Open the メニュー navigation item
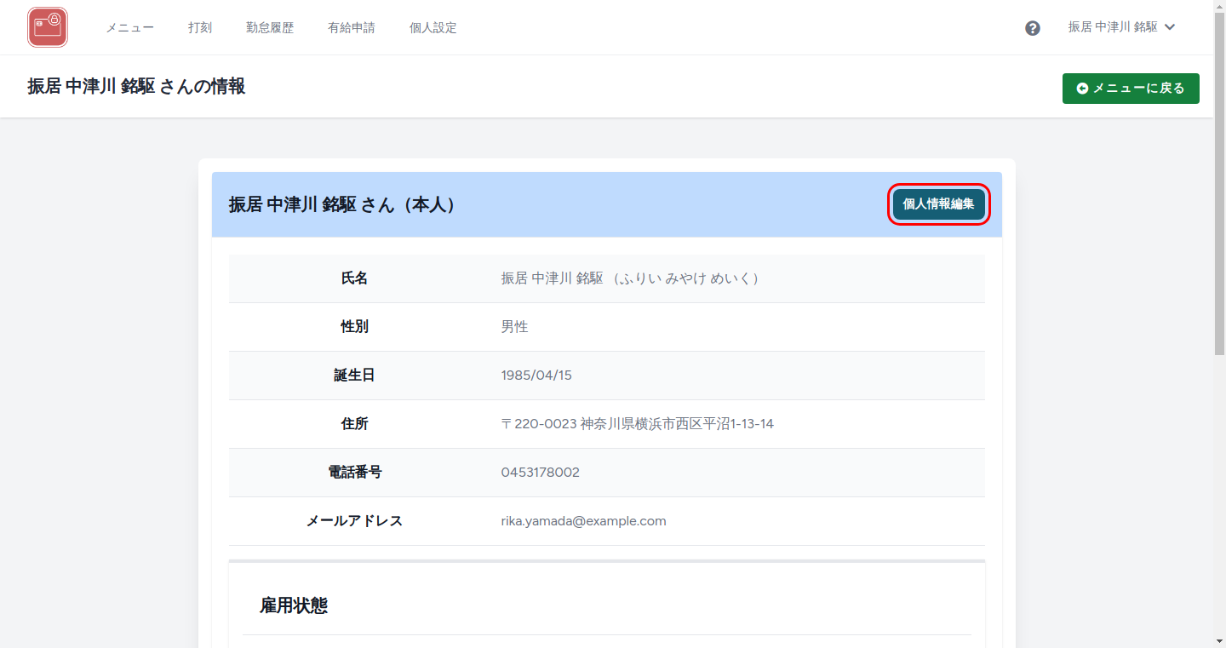The height and width of the screenshot is (648, 1226). pos(129,27)
